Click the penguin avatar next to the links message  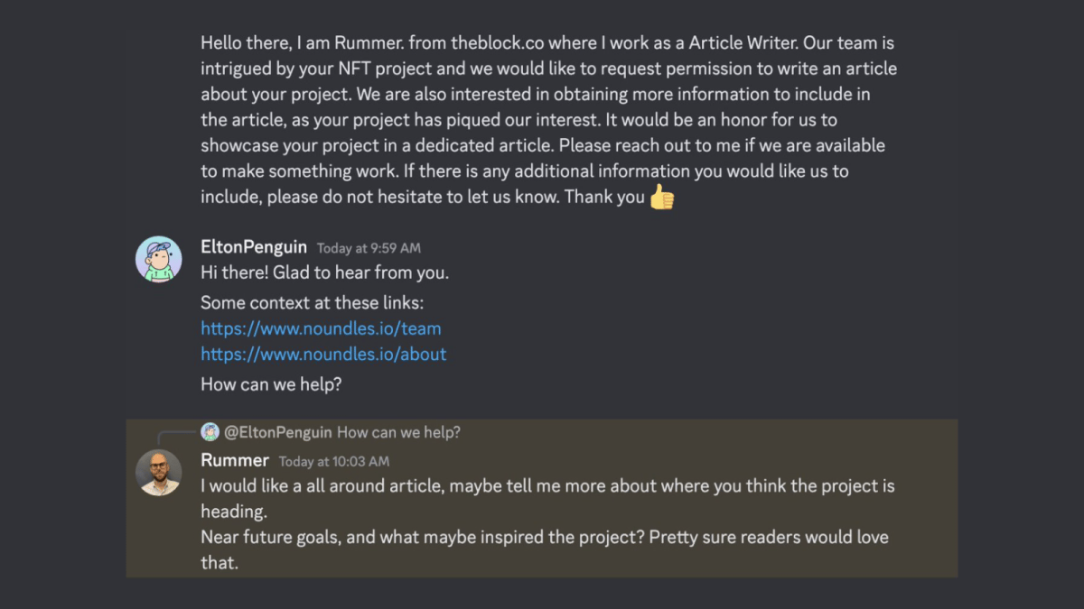click(x=159, y=259)
